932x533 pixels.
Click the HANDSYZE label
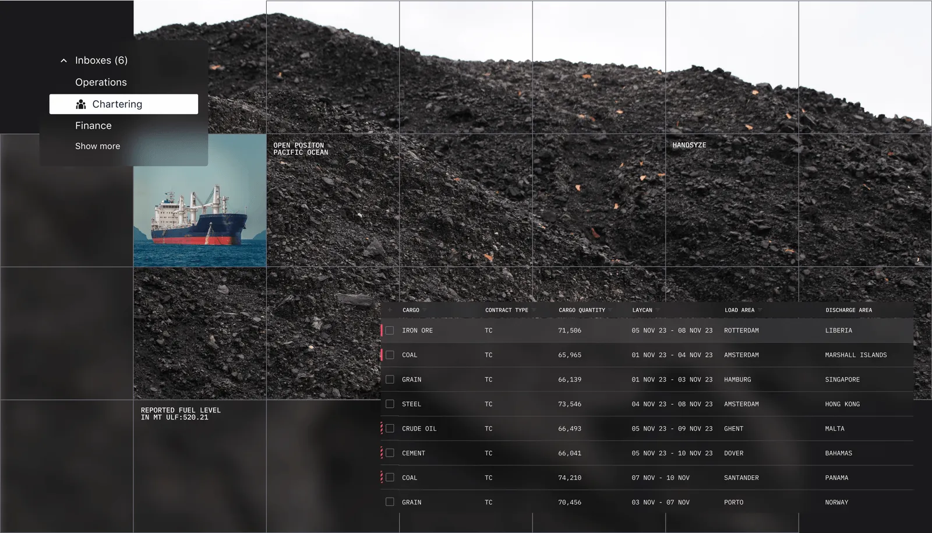[x=689, y=145]
